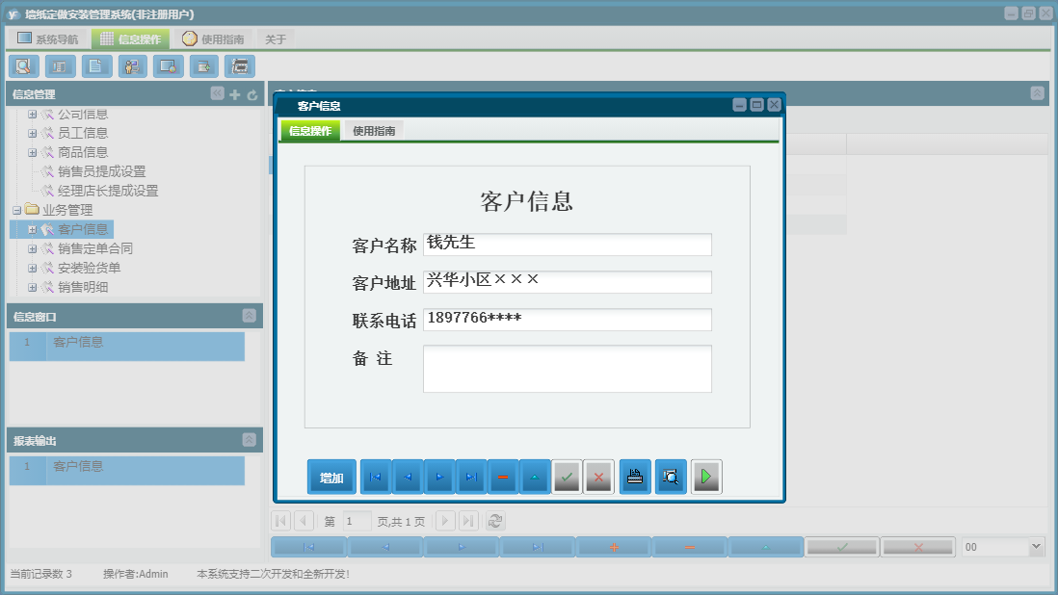Expand the 销售定单合同 tree node
The height and width of the screenshot is (595, 1058).
coord(32,248)
